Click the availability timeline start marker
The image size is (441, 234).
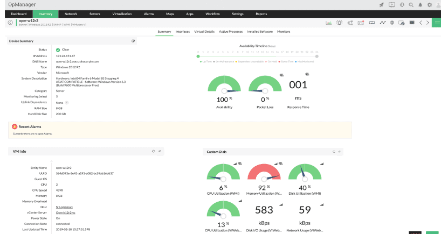tap(198, 56)
